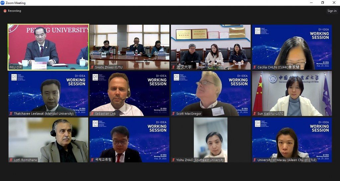Click the Sign in button
The height and width of the screenshot is (181, 340).
[x=332, y=11]
